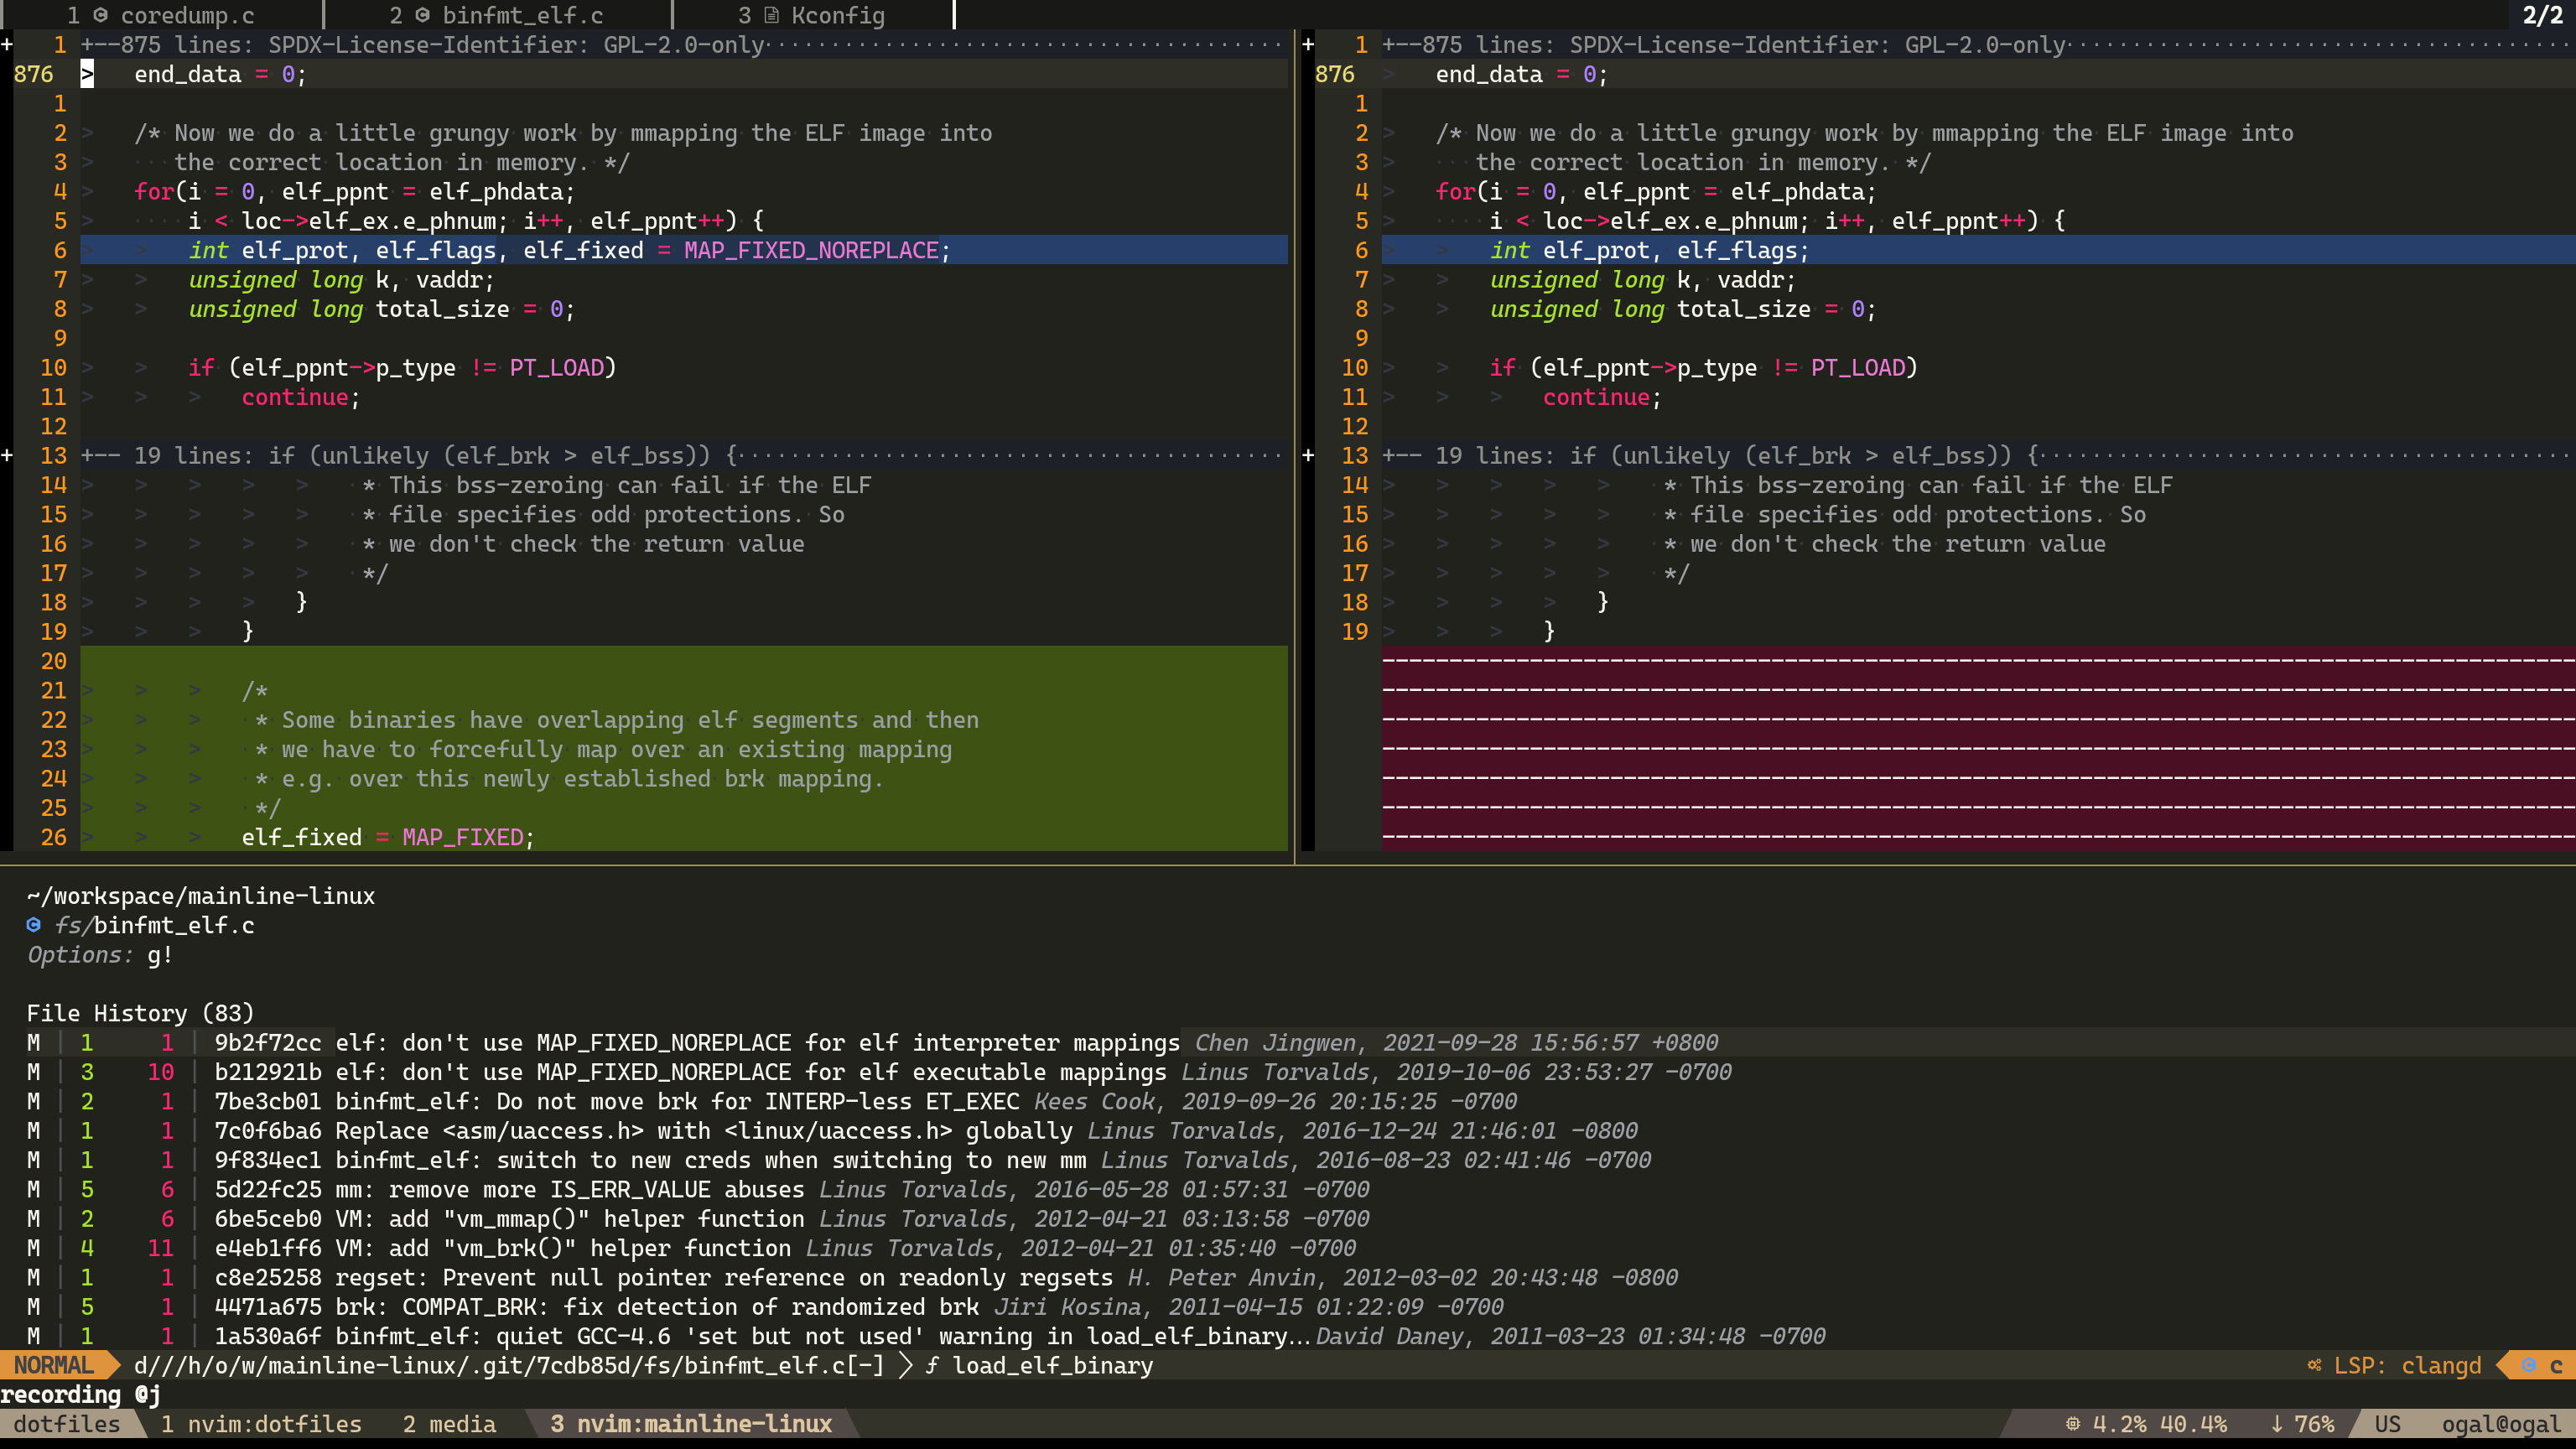Click the 'recording @j' message
The width and height of the screenshot is (2576, 1449).
coord(80,1395)
